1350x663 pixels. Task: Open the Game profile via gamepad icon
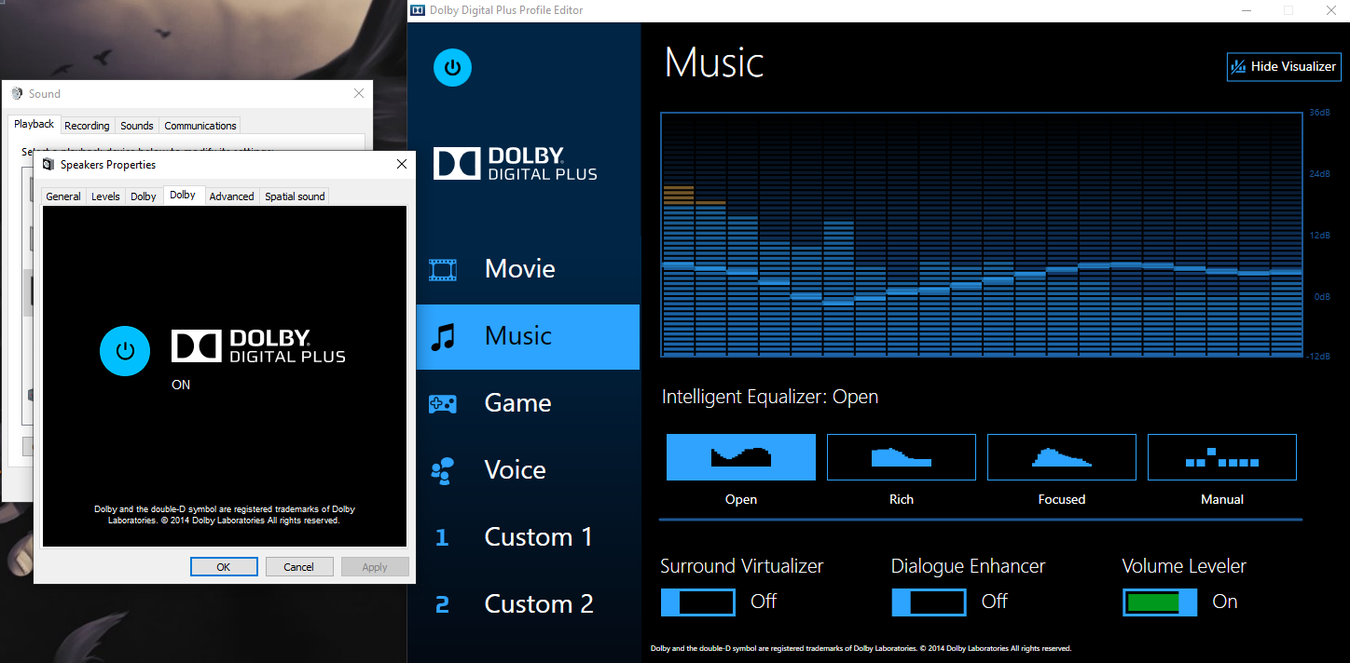[x=442, y=402]
